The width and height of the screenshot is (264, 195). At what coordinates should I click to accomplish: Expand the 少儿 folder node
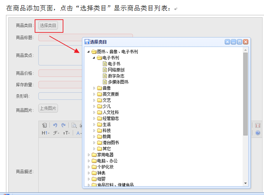94,106
